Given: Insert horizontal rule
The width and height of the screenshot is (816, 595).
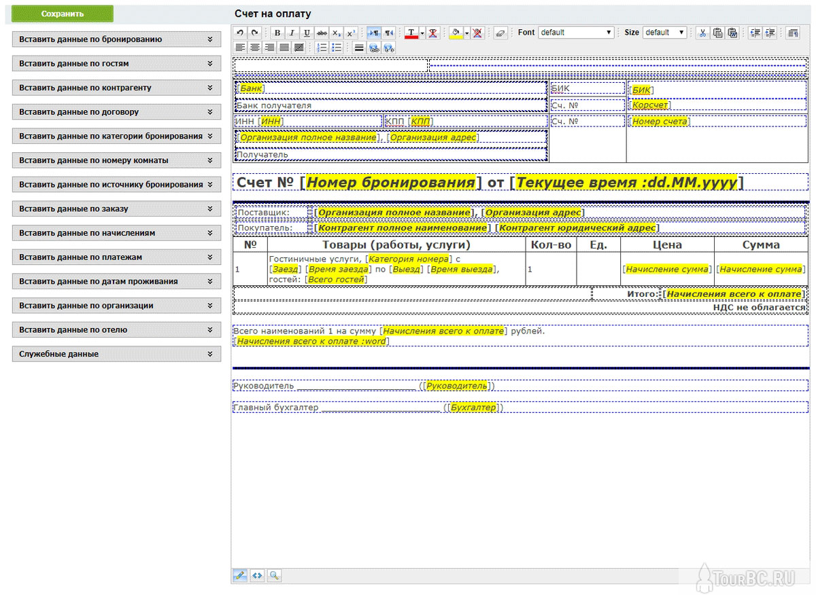Looking at the screenshot, I should [359, 48].
